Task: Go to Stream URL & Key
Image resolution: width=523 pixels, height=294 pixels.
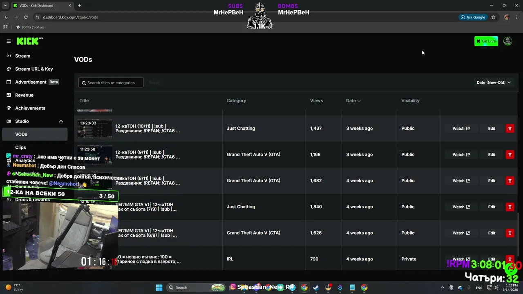Action: [34, 69]
